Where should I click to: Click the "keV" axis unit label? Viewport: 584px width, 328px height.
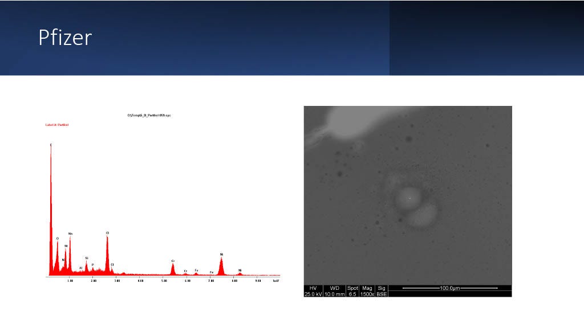coord(276,281)
